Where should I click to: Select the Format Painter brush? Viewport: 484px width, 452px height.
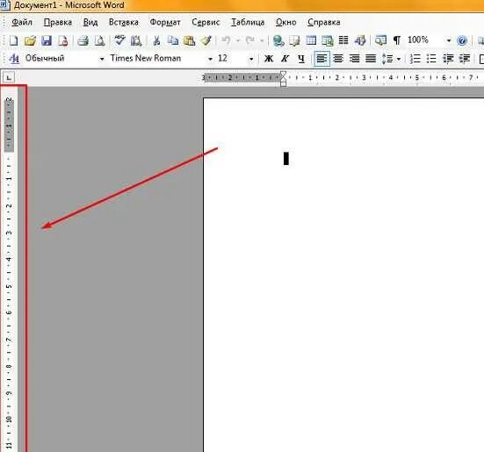coord(206,40)
